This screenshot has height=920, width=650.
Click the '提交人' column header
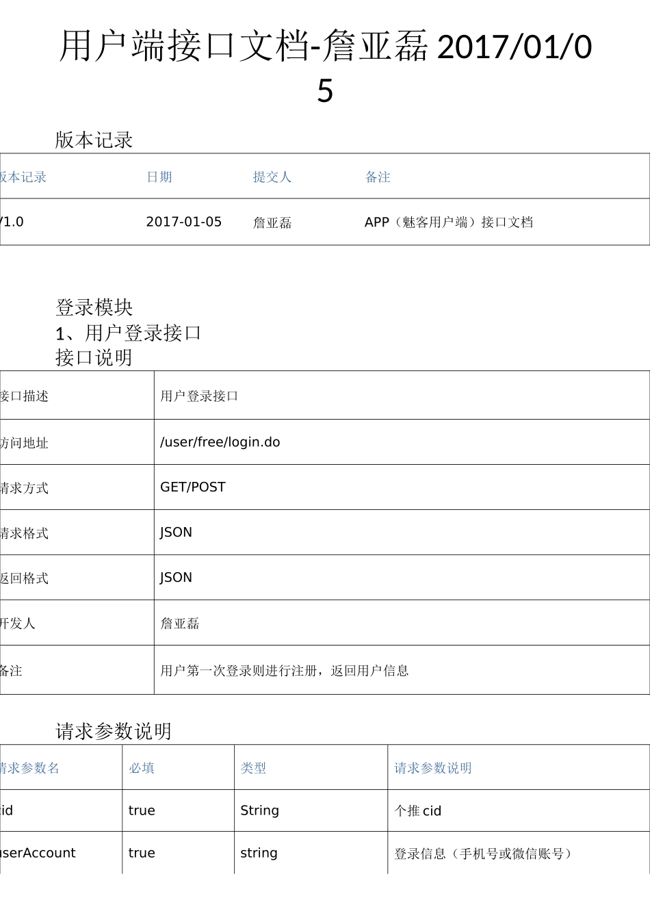(x=272, y=177)
